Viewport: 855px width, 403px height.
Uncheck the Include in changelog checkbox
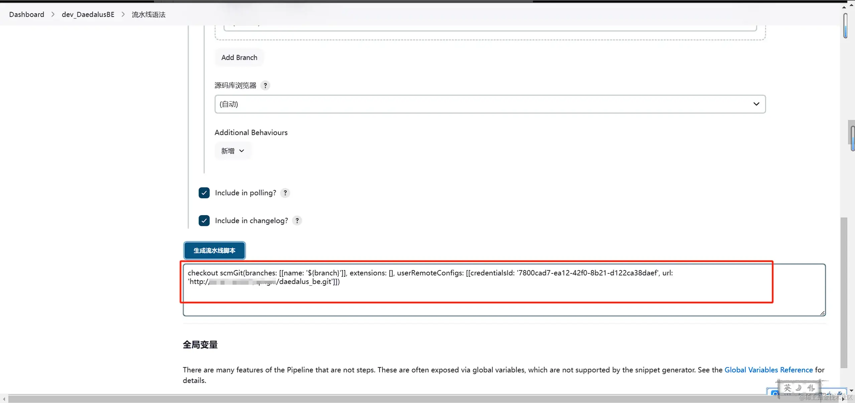pyautogui.click(x=204, y=221)
